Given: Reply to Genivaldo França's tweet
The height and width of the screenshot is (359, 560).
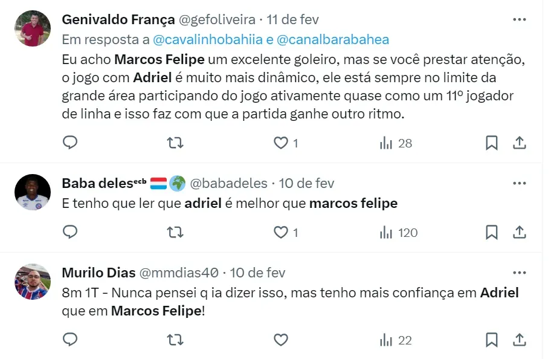Looking at the screenshot, I should (x=70, y=143).
